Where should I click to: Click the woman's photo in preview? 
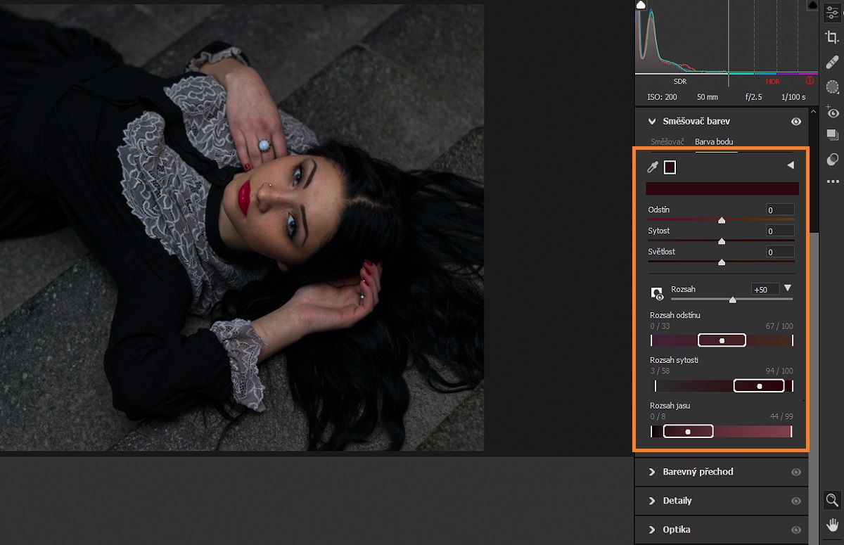[x=242, y=227]
